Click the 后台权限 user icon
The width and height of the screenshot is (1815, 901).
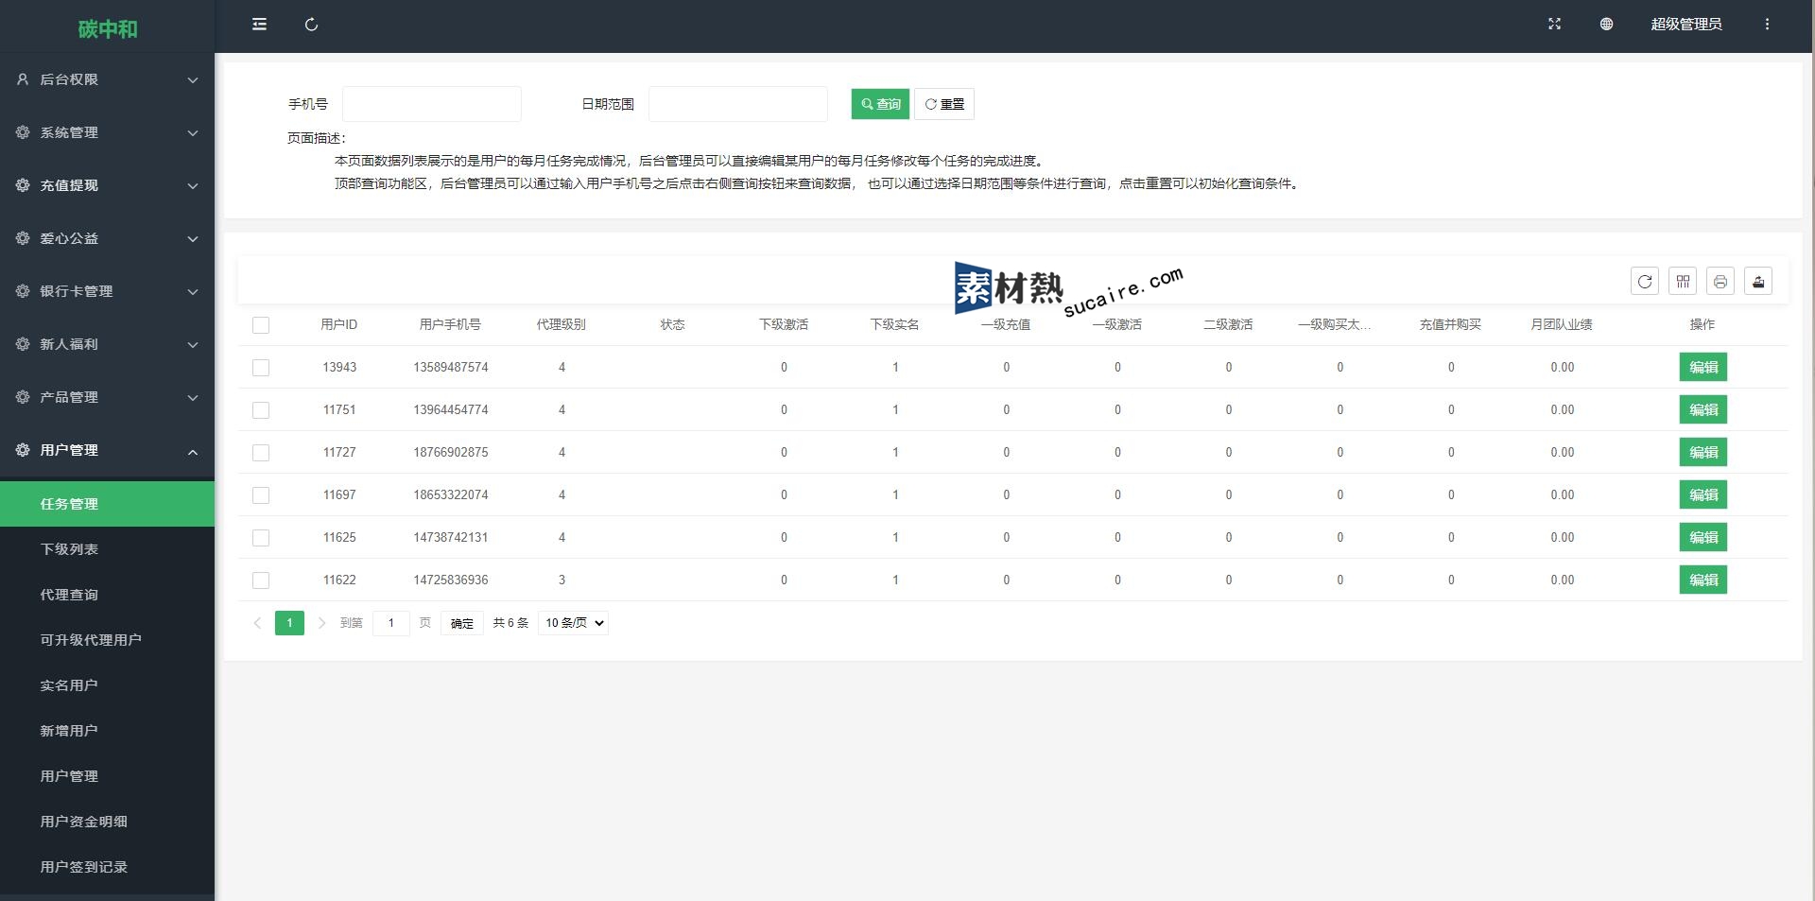[23, 79]
